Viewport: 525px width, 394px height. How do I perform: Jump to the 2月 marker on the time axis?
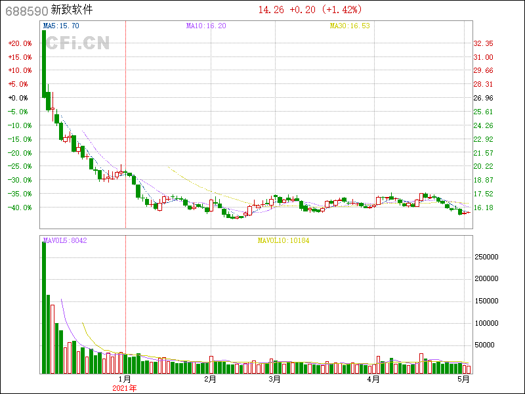pyautogui.click(x=210, y=379)
